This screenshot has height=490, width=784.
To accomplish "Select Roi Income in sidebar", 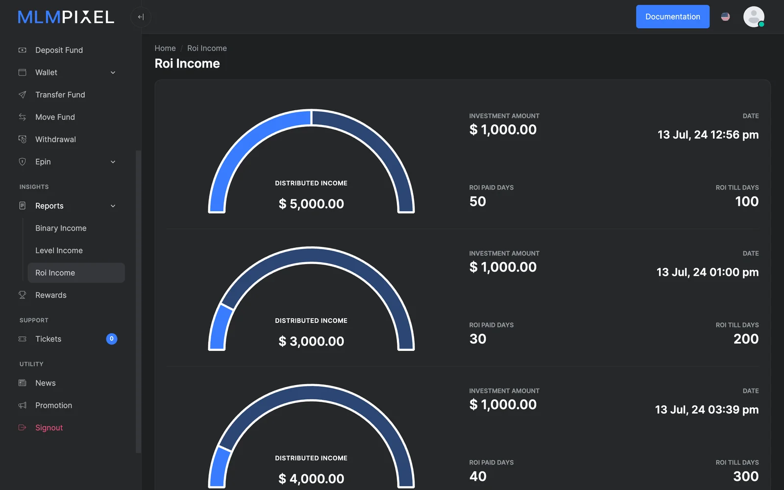I will (x=76, y=273).
